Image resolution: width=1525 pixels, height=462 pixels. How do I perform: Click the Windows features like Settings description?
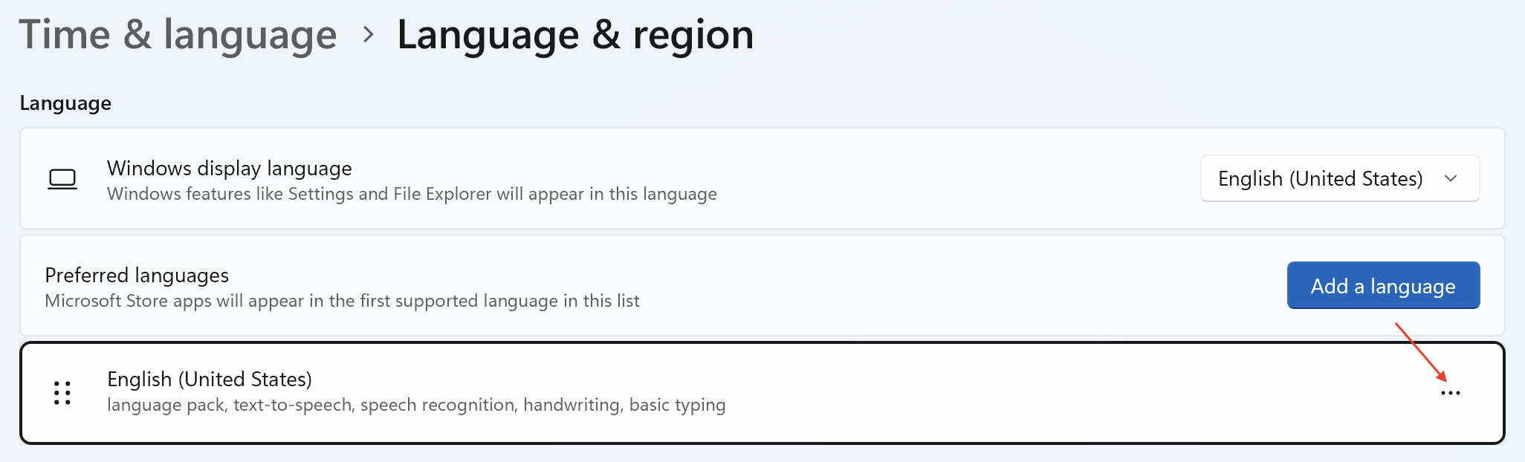click(412, 194)
